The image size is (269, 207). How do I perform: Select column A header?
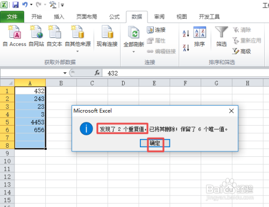click(x=30, y=83)
